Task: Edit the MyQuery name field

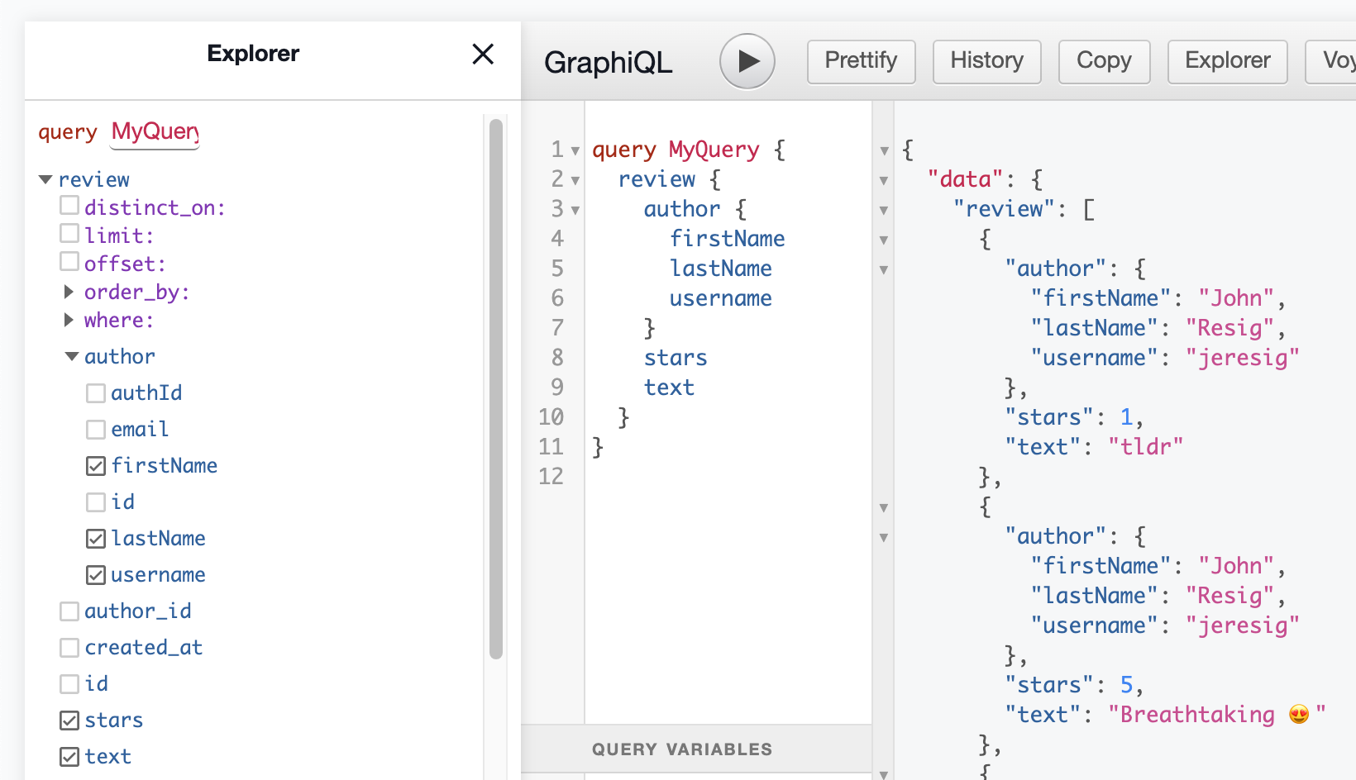Action: click(x=155, y=132)
